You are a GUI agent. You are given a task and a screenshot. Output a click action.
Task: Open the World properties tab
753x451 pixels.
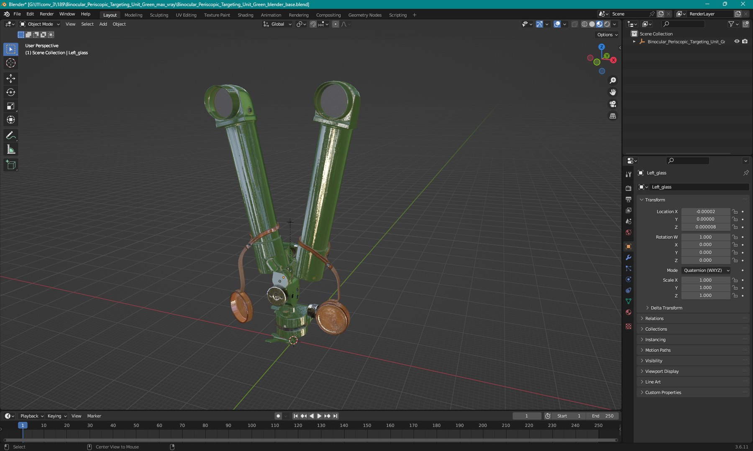[628, 233]
